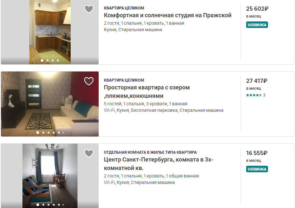The height and width of the screenshot is (208, 295).
Task: Click the living room photo with zebra rug
Action: coord(50,104)
